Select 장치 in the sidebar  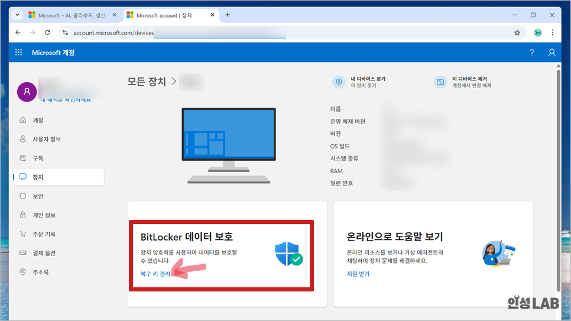click(59, 177)
